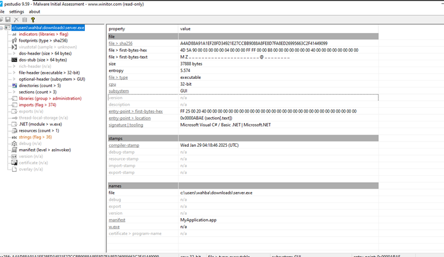Screen dimensions: 444x257
Task: Expand file-header (executable > 32-bit) arrow
Action: pos(14,73)
